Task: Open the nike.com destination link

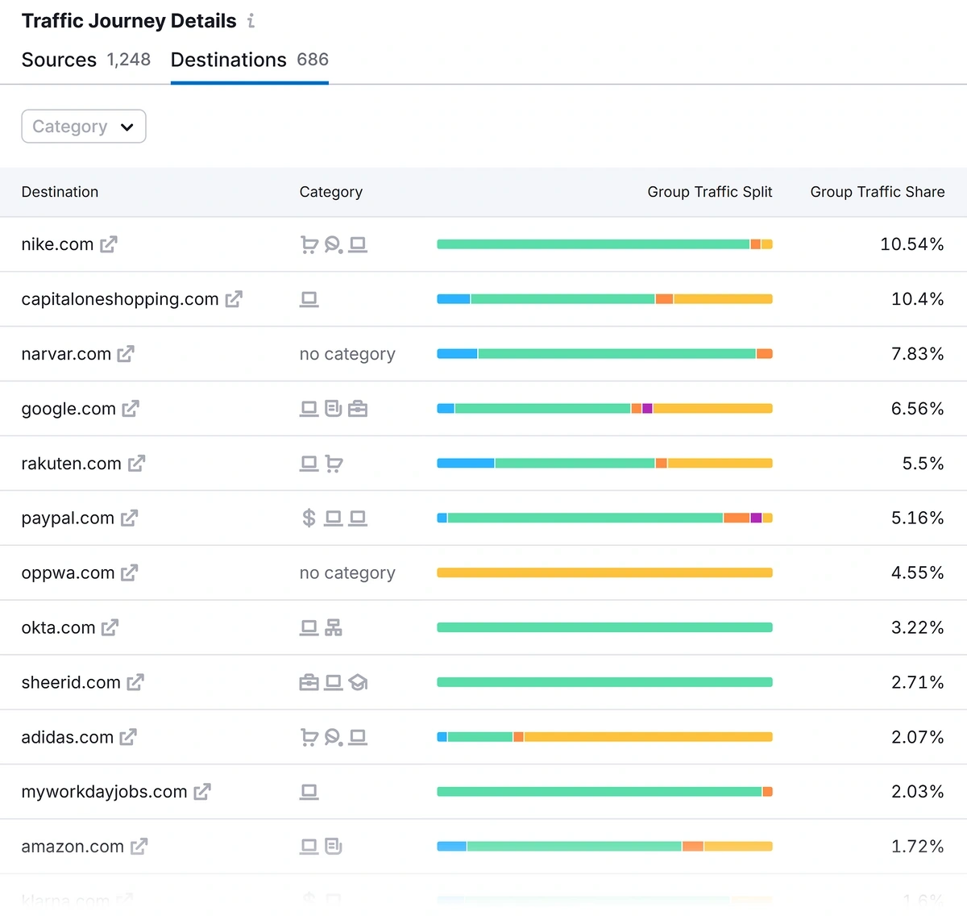Action: [x=57, y=244]
